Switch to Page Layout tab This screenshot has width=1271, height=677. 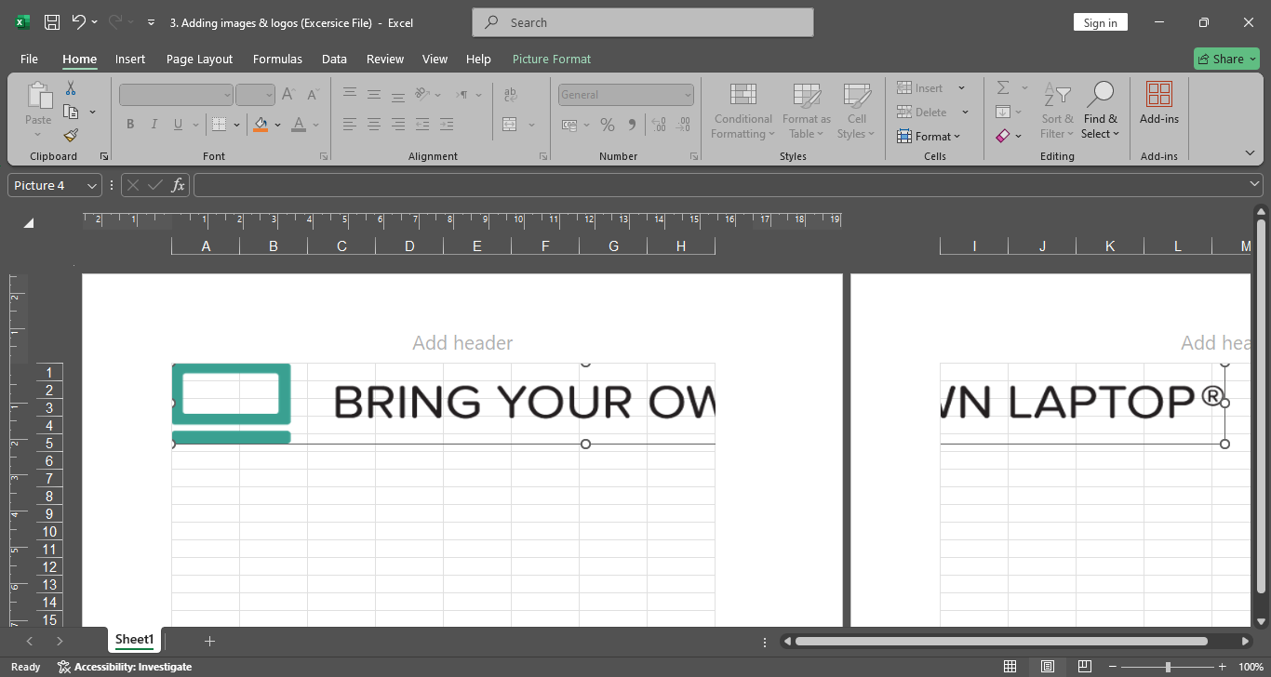coord(199,59)
